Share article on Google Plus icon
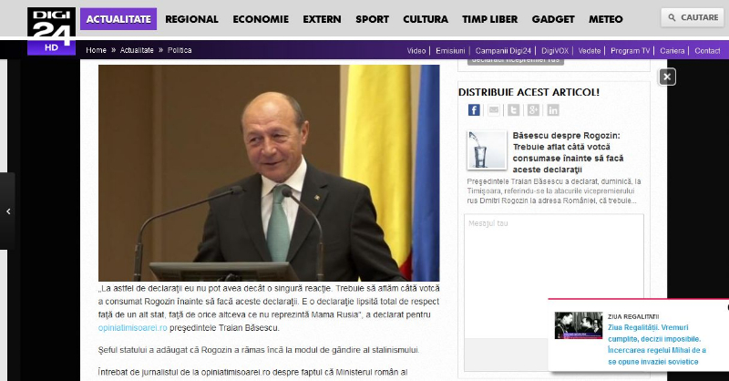The width and height of the screenshot is (729, 381). coord(533,110)
